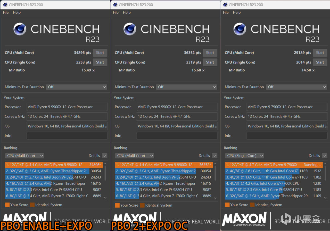This screenshot has height=231, width=330.
Task: Click the Cinebench sphere logo in the 7900X window
Action: pos(240,29)
